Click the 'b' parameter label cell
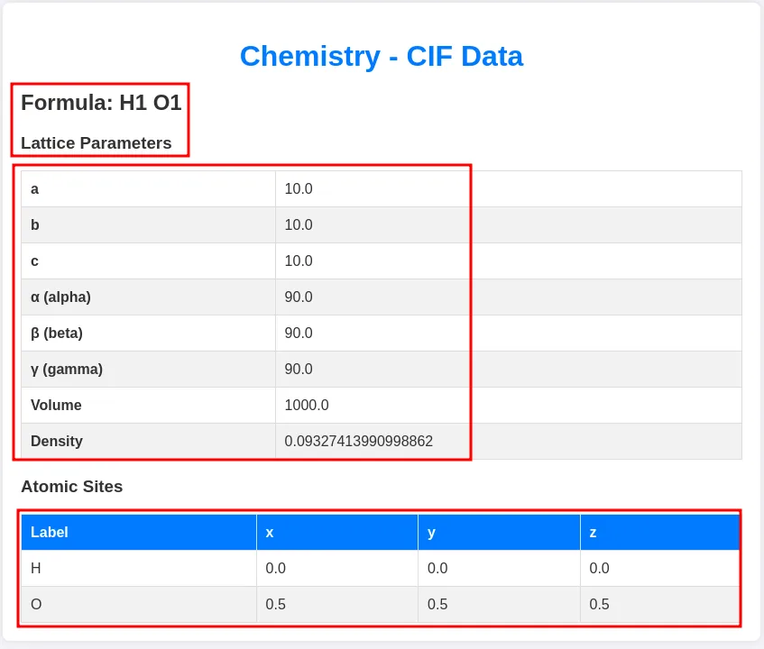The height and width of the screenshot is (649, 764). click(x=148, y=225)
